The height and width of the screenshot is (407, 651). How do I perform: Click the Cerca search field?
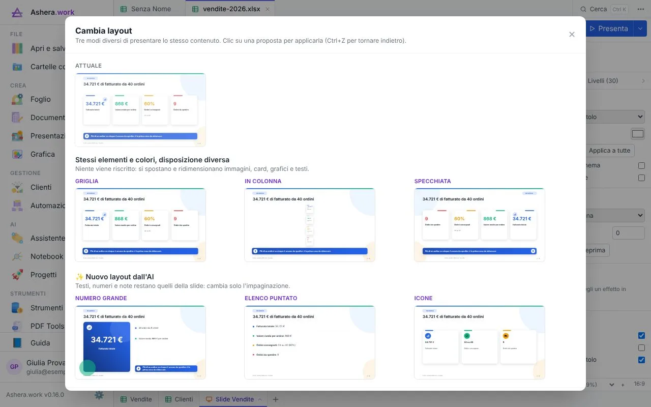point(603,9)
